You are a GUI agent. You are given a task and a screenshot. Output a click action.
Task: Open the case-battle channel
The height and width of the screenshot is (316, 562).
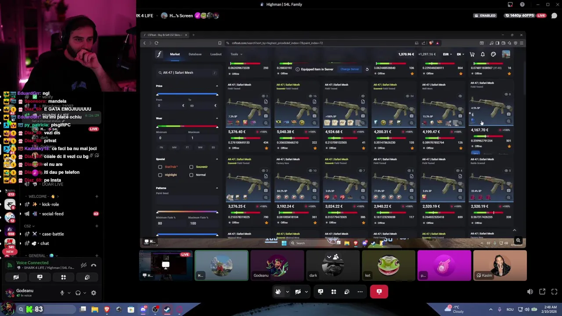pos(61,234)
